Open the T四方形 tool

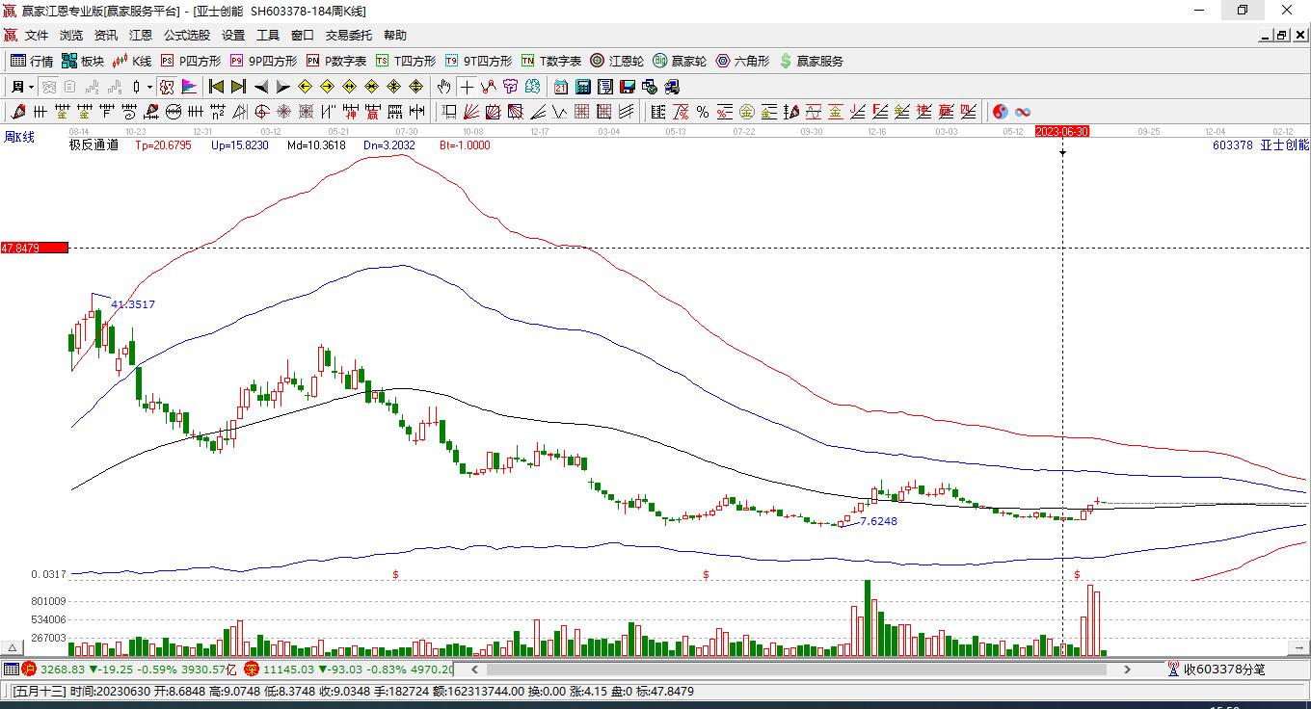[406, 61]
